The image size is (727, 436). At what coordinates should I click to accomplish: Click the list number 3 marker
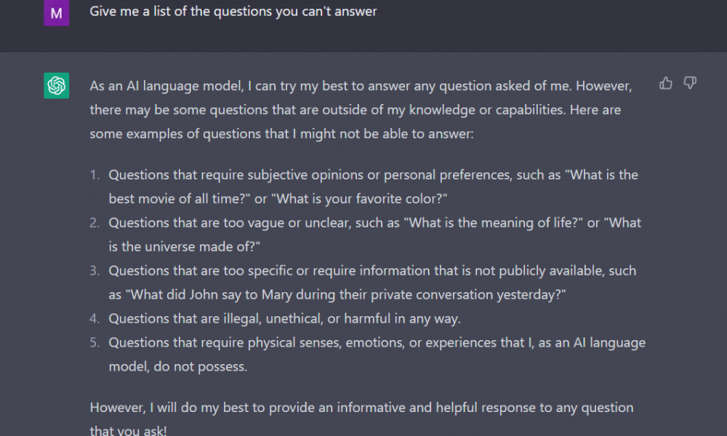(x=95, y=270)
